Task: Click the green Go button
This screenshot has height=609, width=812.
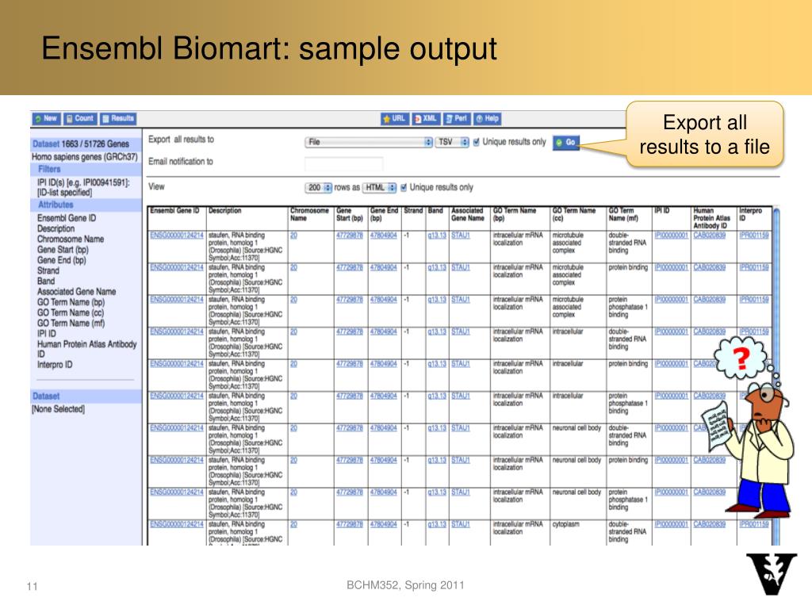Action: pos(566,142)
